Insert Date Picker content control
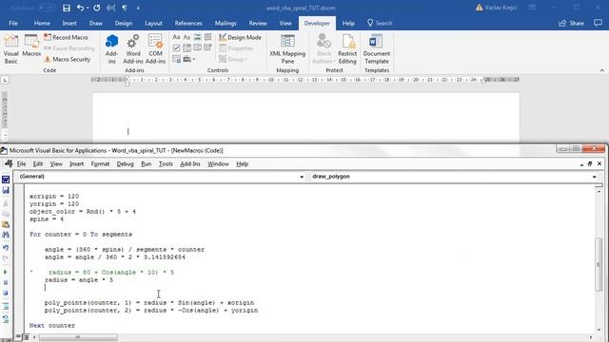The height and width of the screenshot is (342, 609). pyautogui.click(x=208, y=48)
